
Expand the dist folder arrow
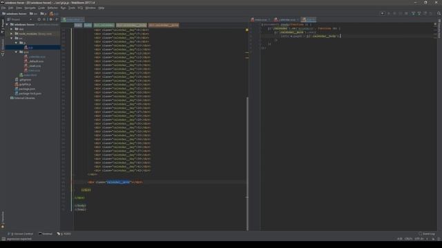click(12, 29)
